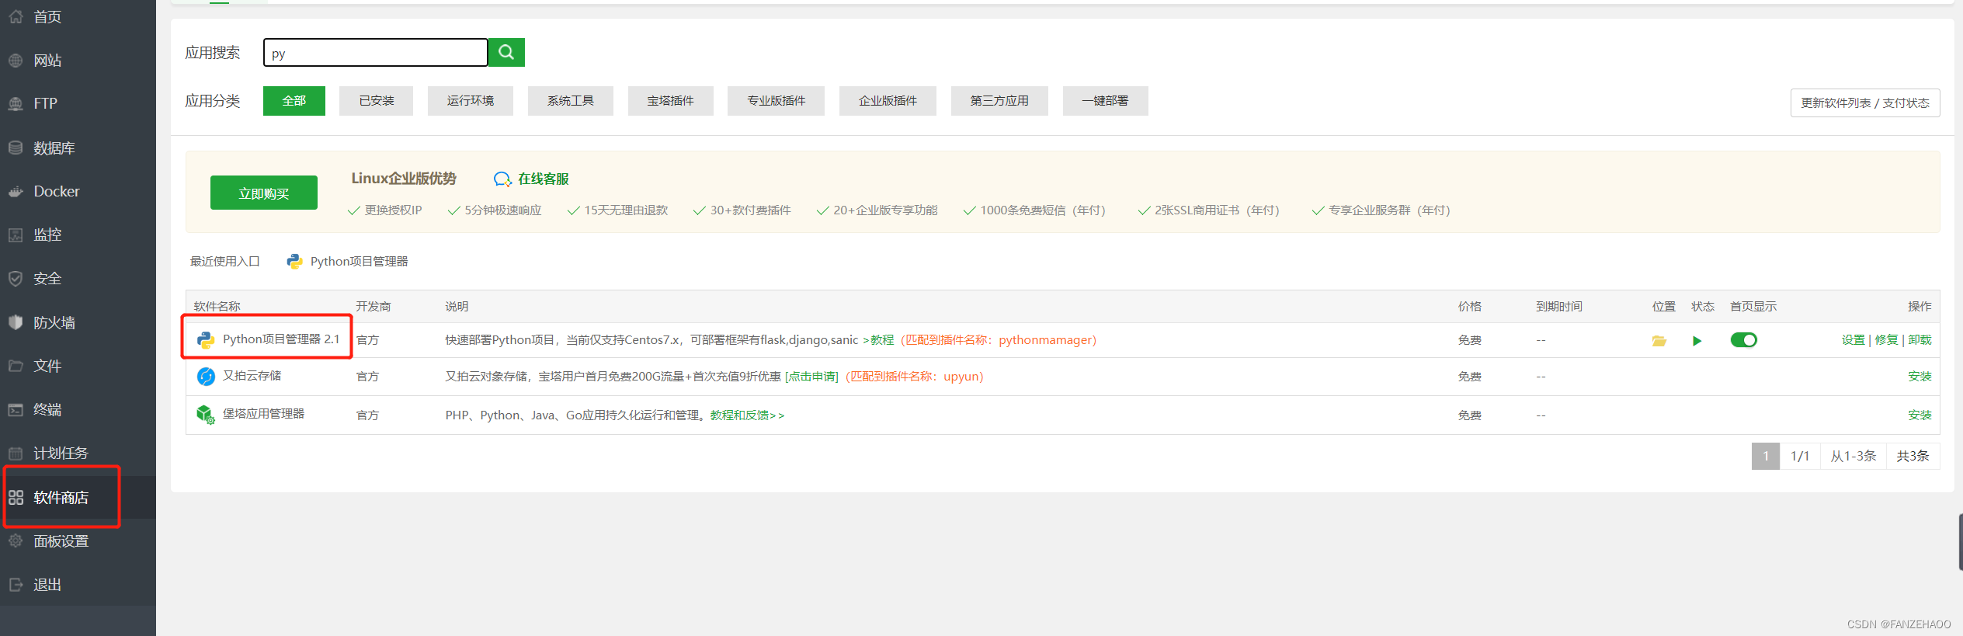1963x636 pixels.
Task: Click the 终端 terminal icon
Action: [x=16, y=409]
